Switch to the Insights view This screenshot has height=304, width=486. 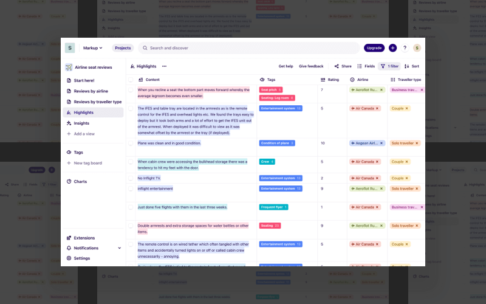coord(81,123)
